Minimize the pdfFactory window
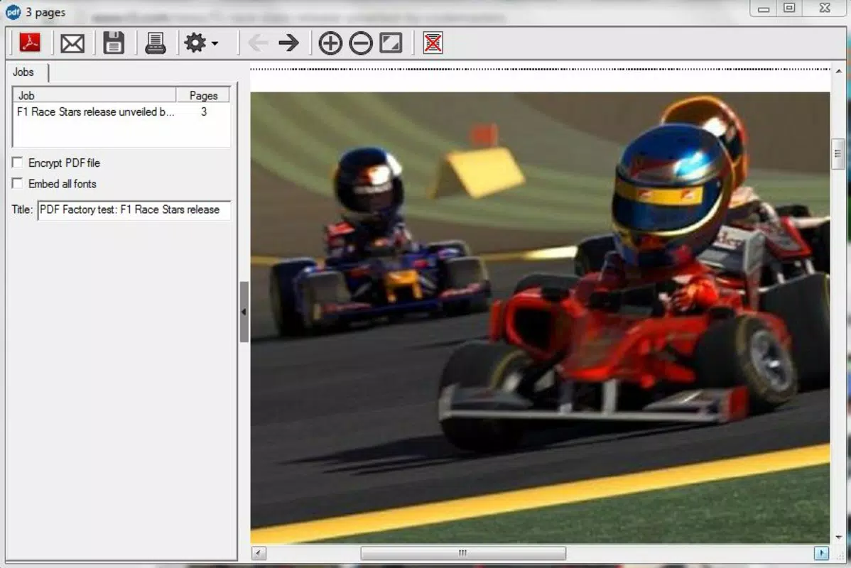This screenshot has height=568, width=851. [x=764, y=9]
